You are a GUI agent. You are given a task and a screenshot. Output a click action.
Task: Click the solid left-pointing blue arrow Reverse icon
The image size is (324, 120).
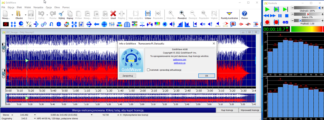[x=96, y=24]
